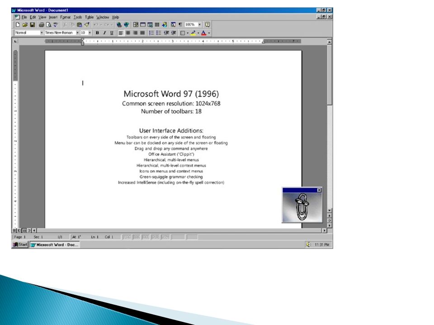The width and height of the screenshot is (434, 325).
Task: Open the Zoom 100% dropdown
Action: tap(199, 24)
